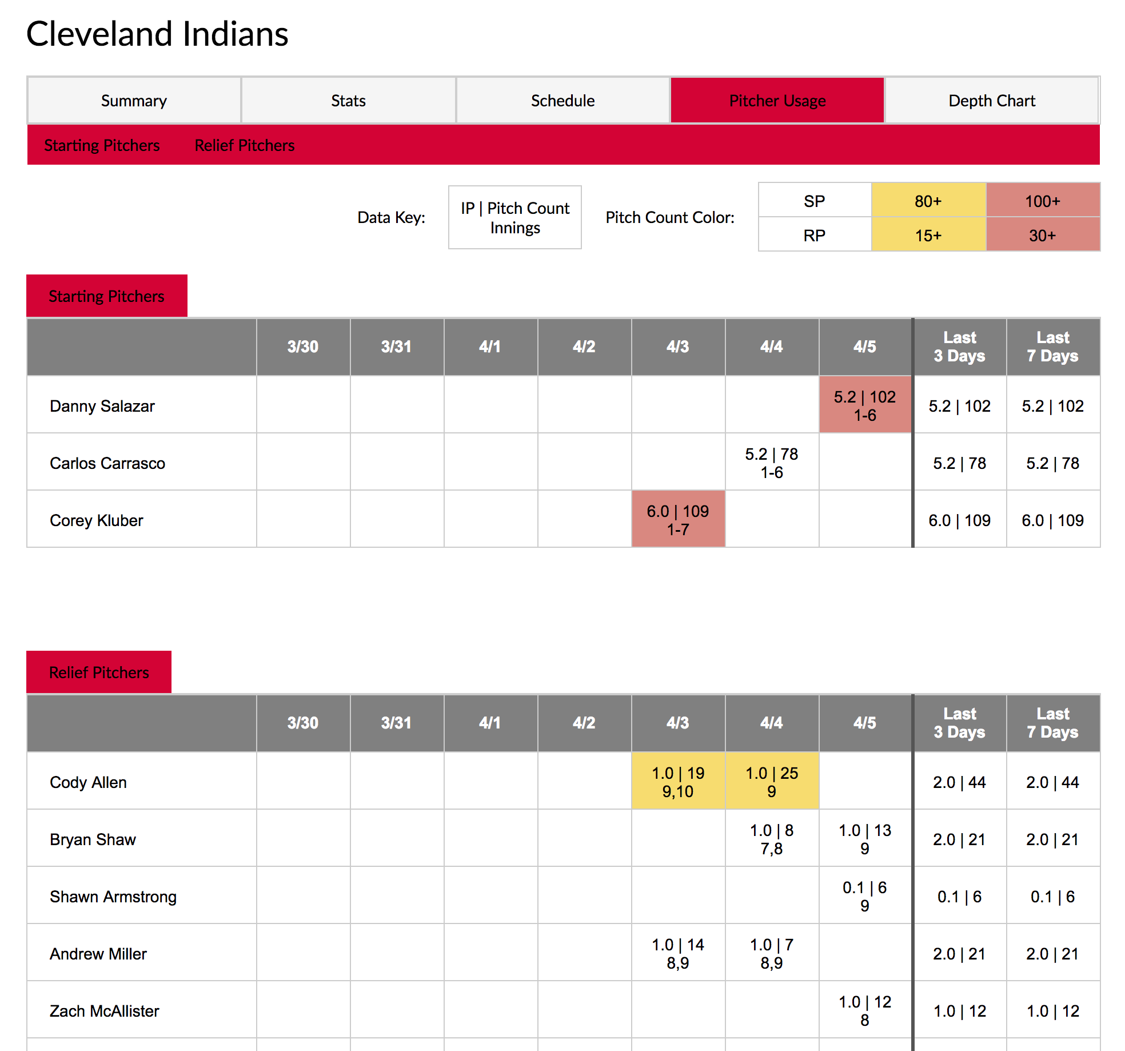
Task: Click the RP 15+ yellow swatch
Action: [928, 234]
